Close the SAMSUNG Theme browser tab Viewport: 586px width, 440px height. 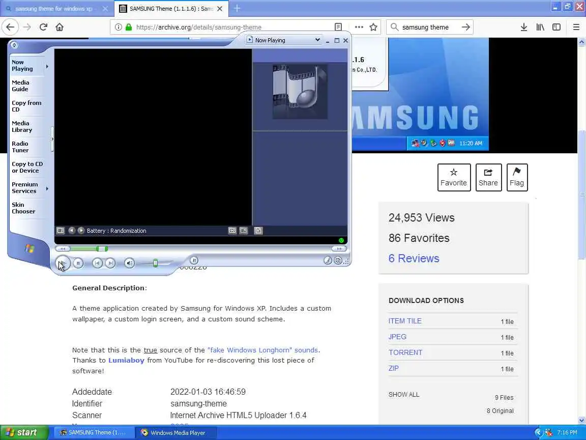[x=220, y=9]
